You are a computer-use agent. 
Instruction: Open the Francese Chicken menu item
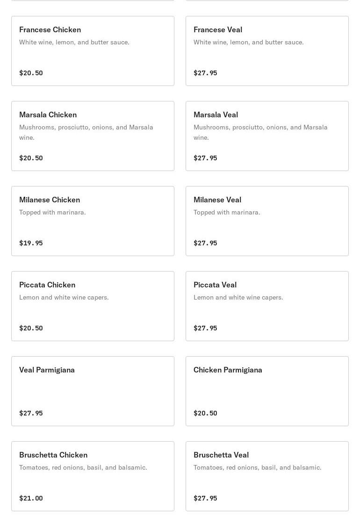coord(93,51)
